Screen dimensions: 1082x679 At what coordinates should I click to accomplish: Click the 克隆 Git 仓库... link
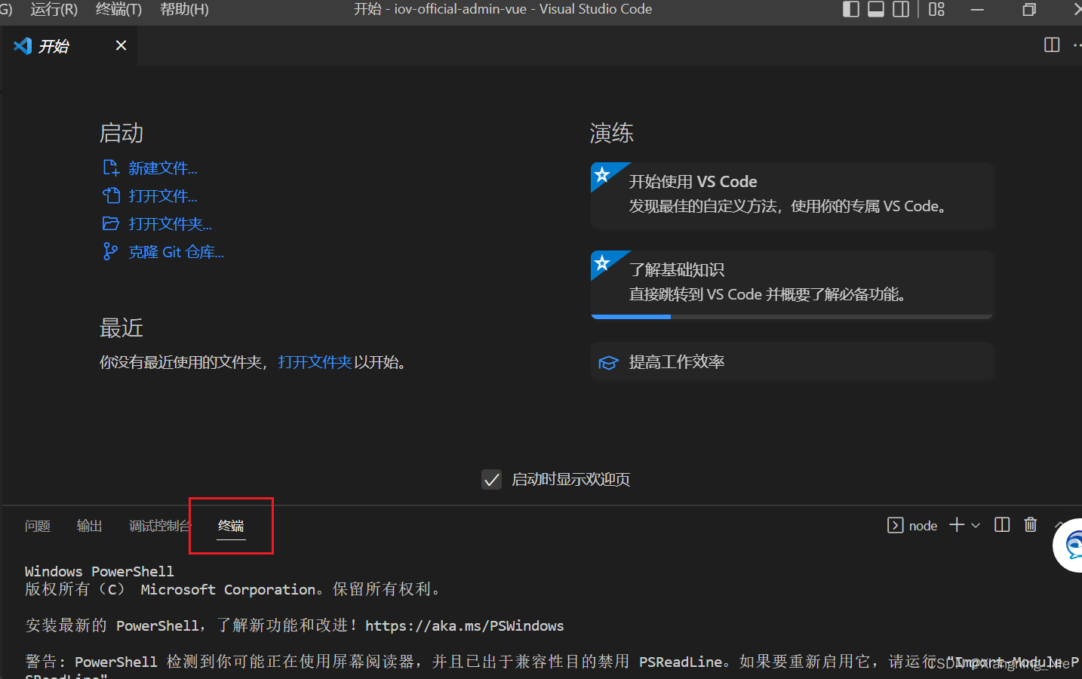click(176, 252)
